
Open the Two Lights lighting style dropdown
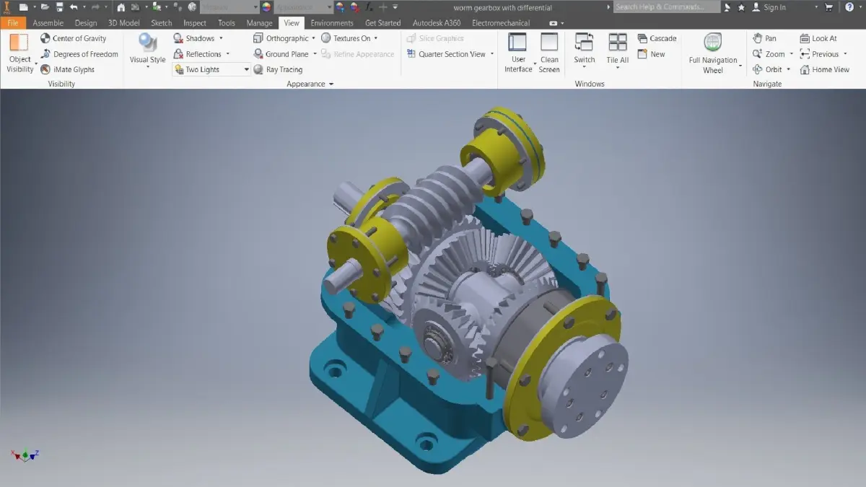tap(211, 70)
